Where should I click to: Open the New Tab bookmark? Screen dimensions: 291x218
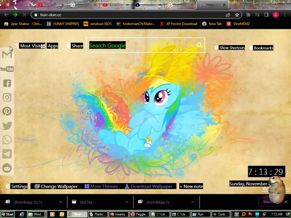pos(212,24)
